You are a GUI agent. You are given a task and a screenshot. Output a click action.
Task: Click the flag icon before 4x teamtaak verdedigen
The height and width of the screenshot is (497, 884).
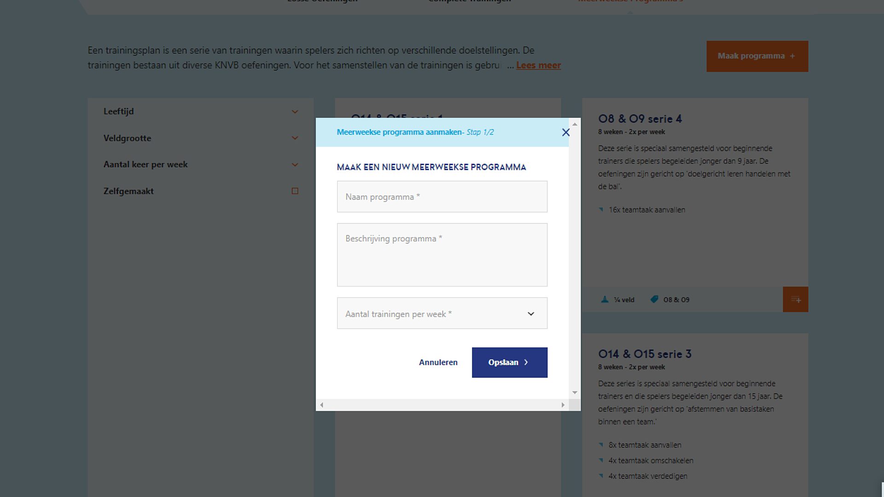601,476
